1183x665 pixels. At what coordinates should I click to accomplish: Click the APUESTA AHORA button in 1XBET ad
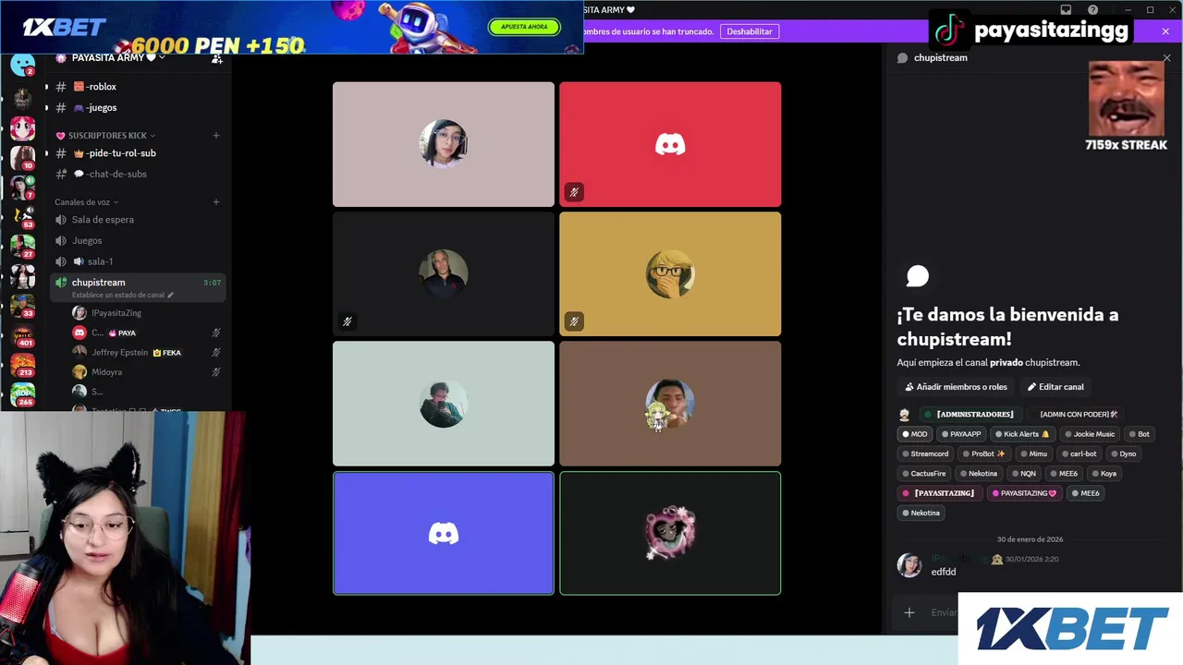click(524, 27)
